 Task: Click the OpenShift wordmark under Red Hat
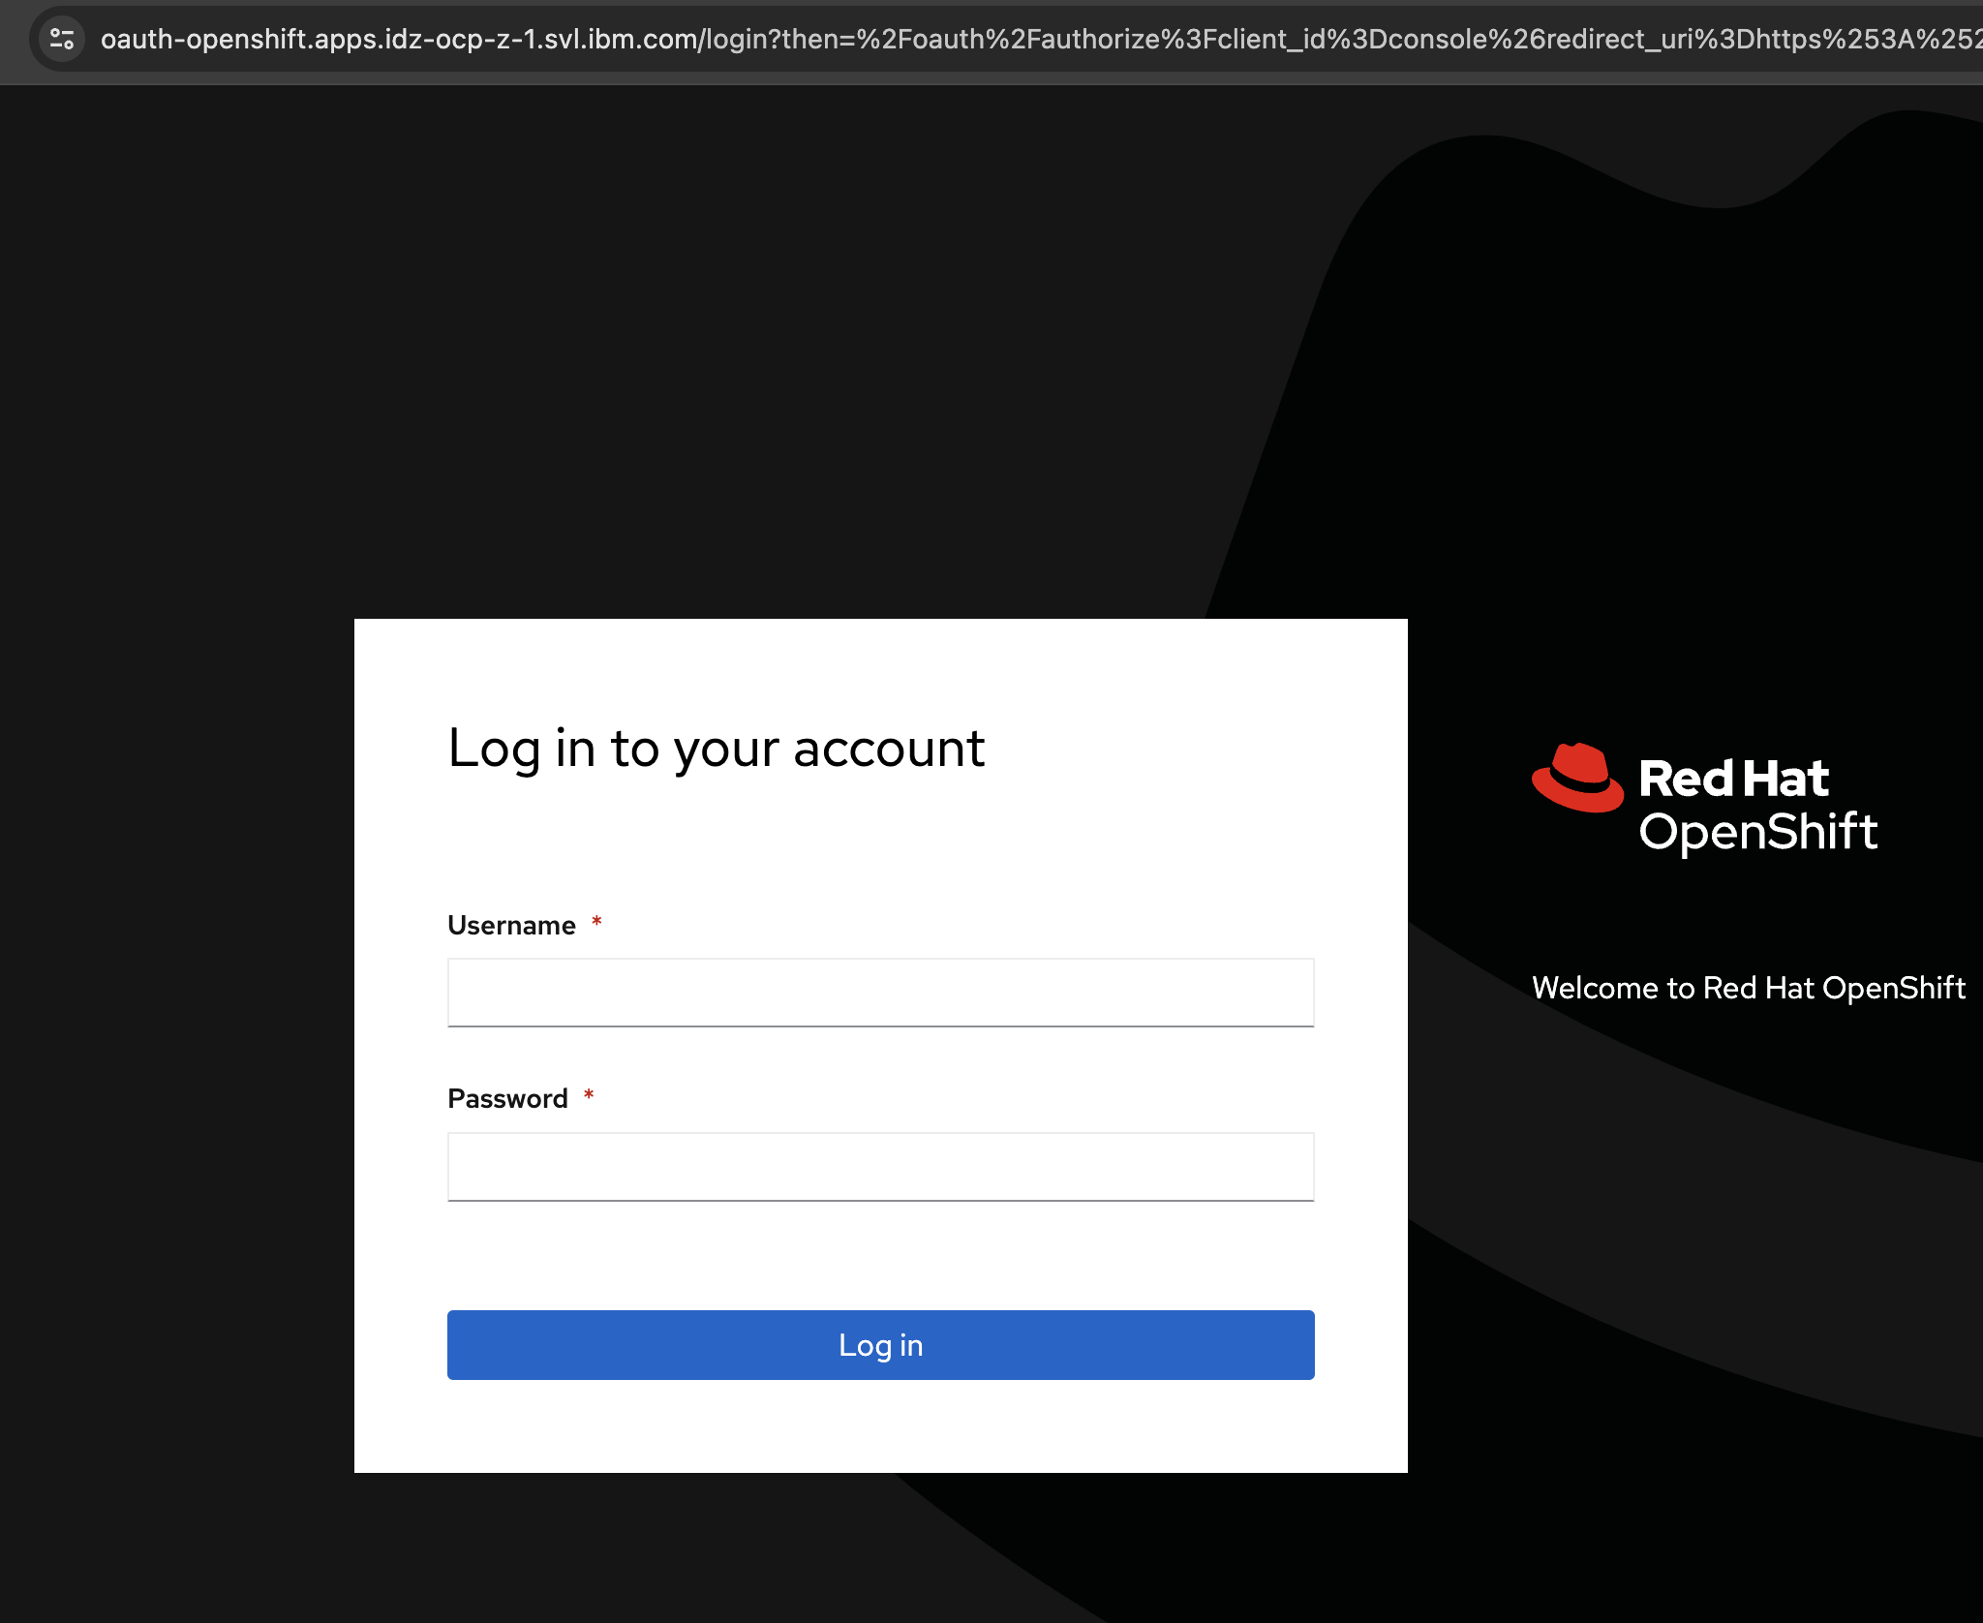point(1757,832)
